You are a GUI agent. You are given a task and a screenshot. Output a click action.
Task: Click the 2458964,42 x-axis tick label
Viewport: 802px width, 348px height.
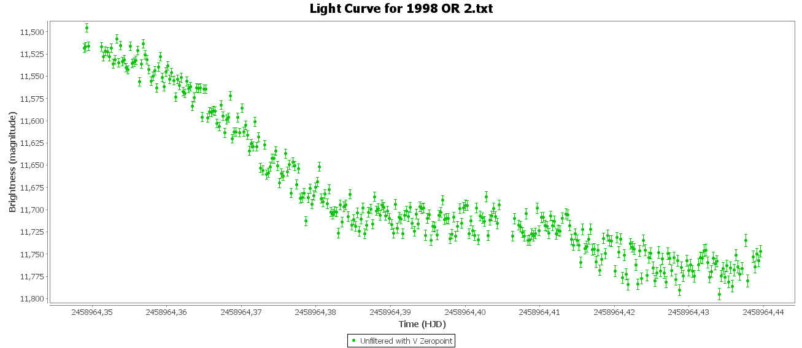click(x=614, y=312)
